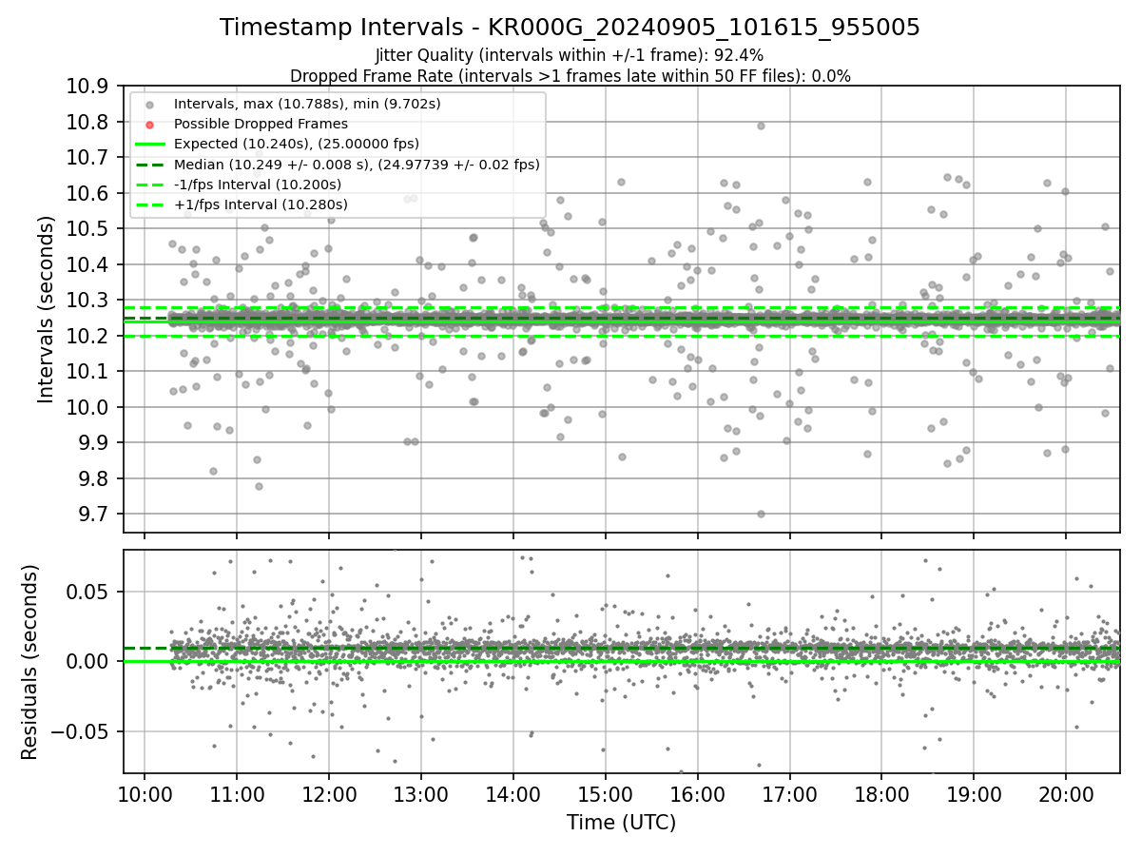The width and height of the screenshot is (1141, 856).
Task: Click the 10.3 y-axis tick label
Action: click(87, 301)
